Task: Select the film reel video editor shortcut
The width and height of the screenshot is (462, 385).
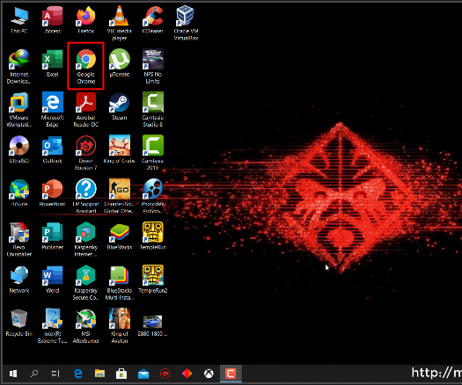Action: tap(152, 196)
